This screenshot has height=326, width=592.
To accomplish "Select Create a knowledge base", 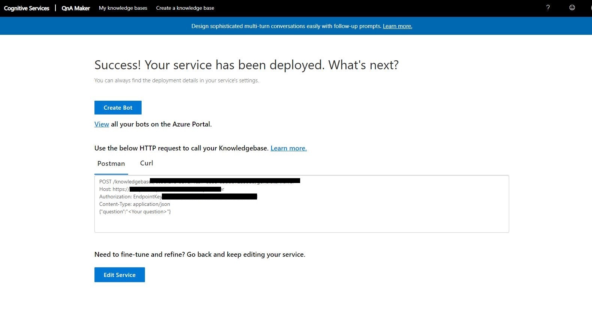I will [x=185, y=8].
